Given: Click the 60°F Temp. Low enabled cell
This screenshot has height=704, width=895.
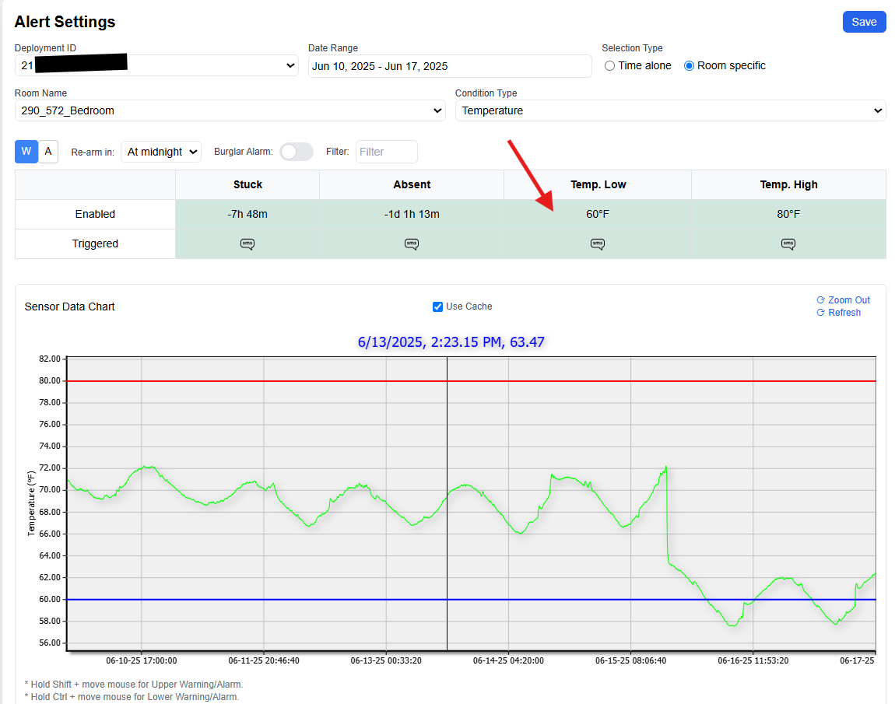Looking at the screenshot, I should 597,214.
